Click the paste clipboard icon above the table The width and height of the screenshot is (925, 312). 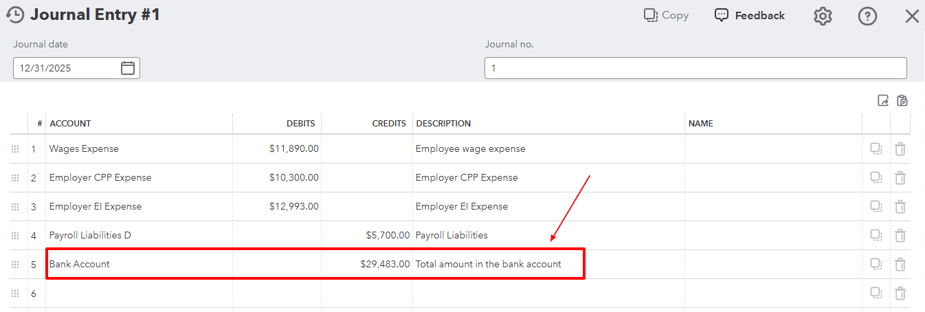pos(902,101)
